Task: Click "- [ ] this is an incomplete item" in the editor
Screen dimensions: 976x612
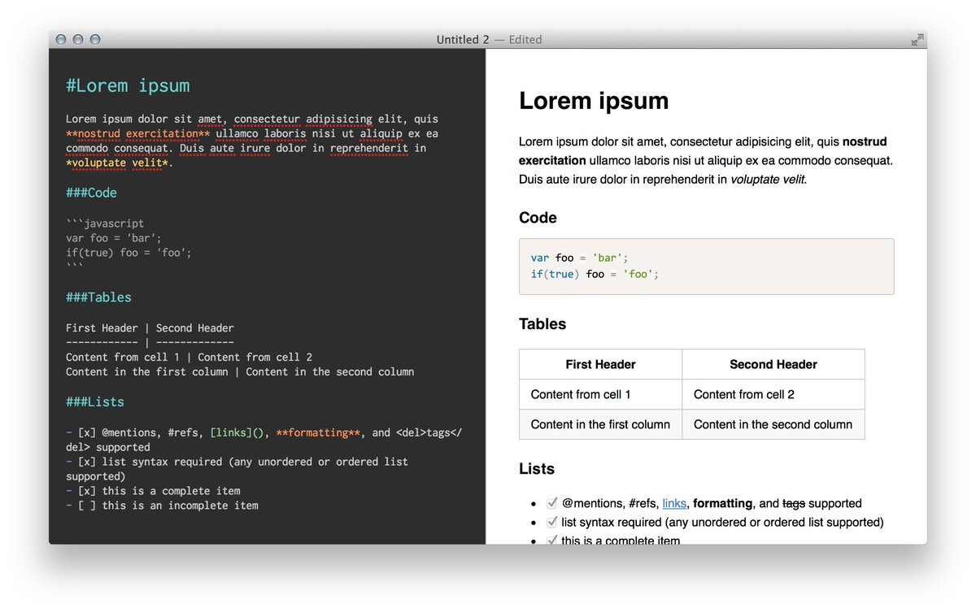Action: coord(162,506)
